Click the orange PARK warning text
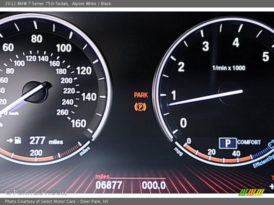Viewport: 274px width, 205px height. tap(141, 95)
